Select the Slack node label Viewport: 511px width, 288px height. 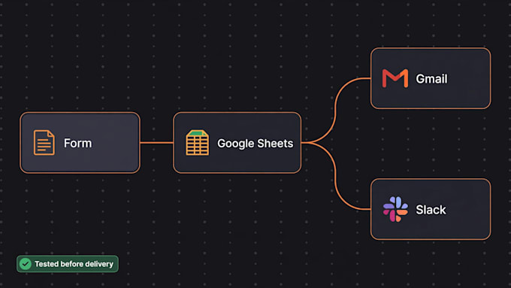tap(431, 210)
